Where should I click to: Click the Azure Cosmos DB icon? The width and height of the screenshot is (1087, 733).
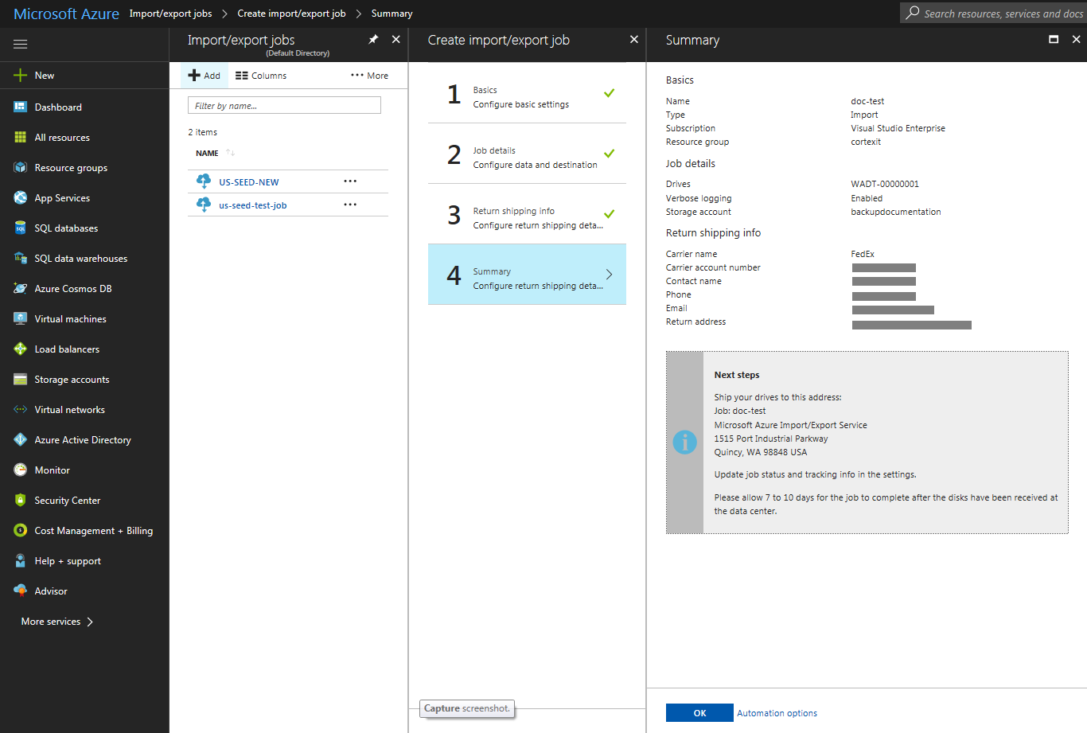coord(21,288)
